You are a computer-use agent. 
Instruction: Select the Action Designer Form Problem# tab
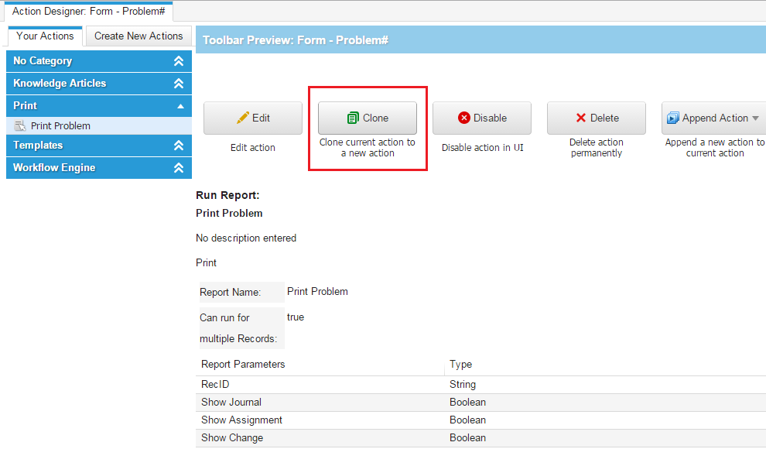(x=88, y=12)
